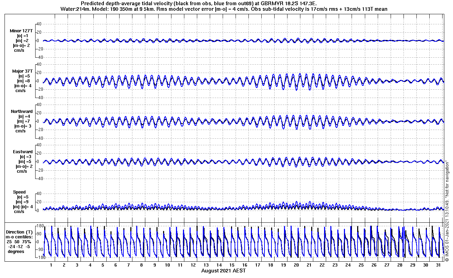Viewport: 453px width, 278px height.
Task: Click '|m-o|= 3' in the Northward panel
Action: tap(23, 126)
